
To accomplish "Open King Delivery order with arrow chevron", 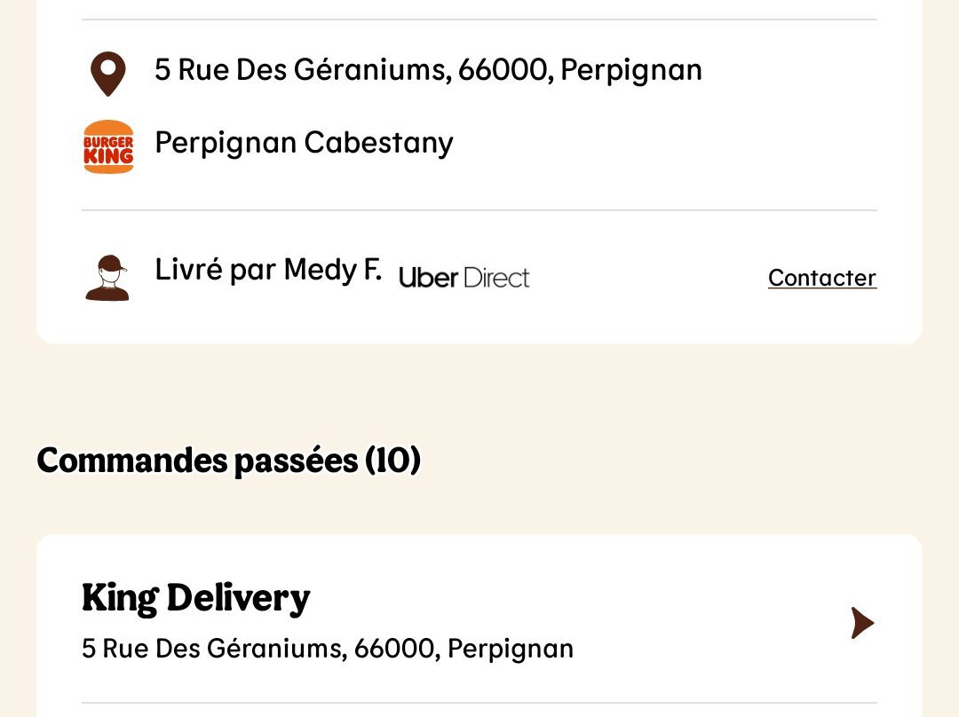I will (862, 623).
